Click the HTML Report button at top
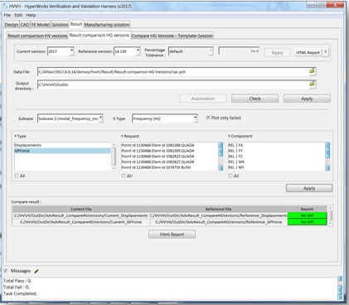Image resolution: width=349 pixels, height=305 pixels. [308, 52]
